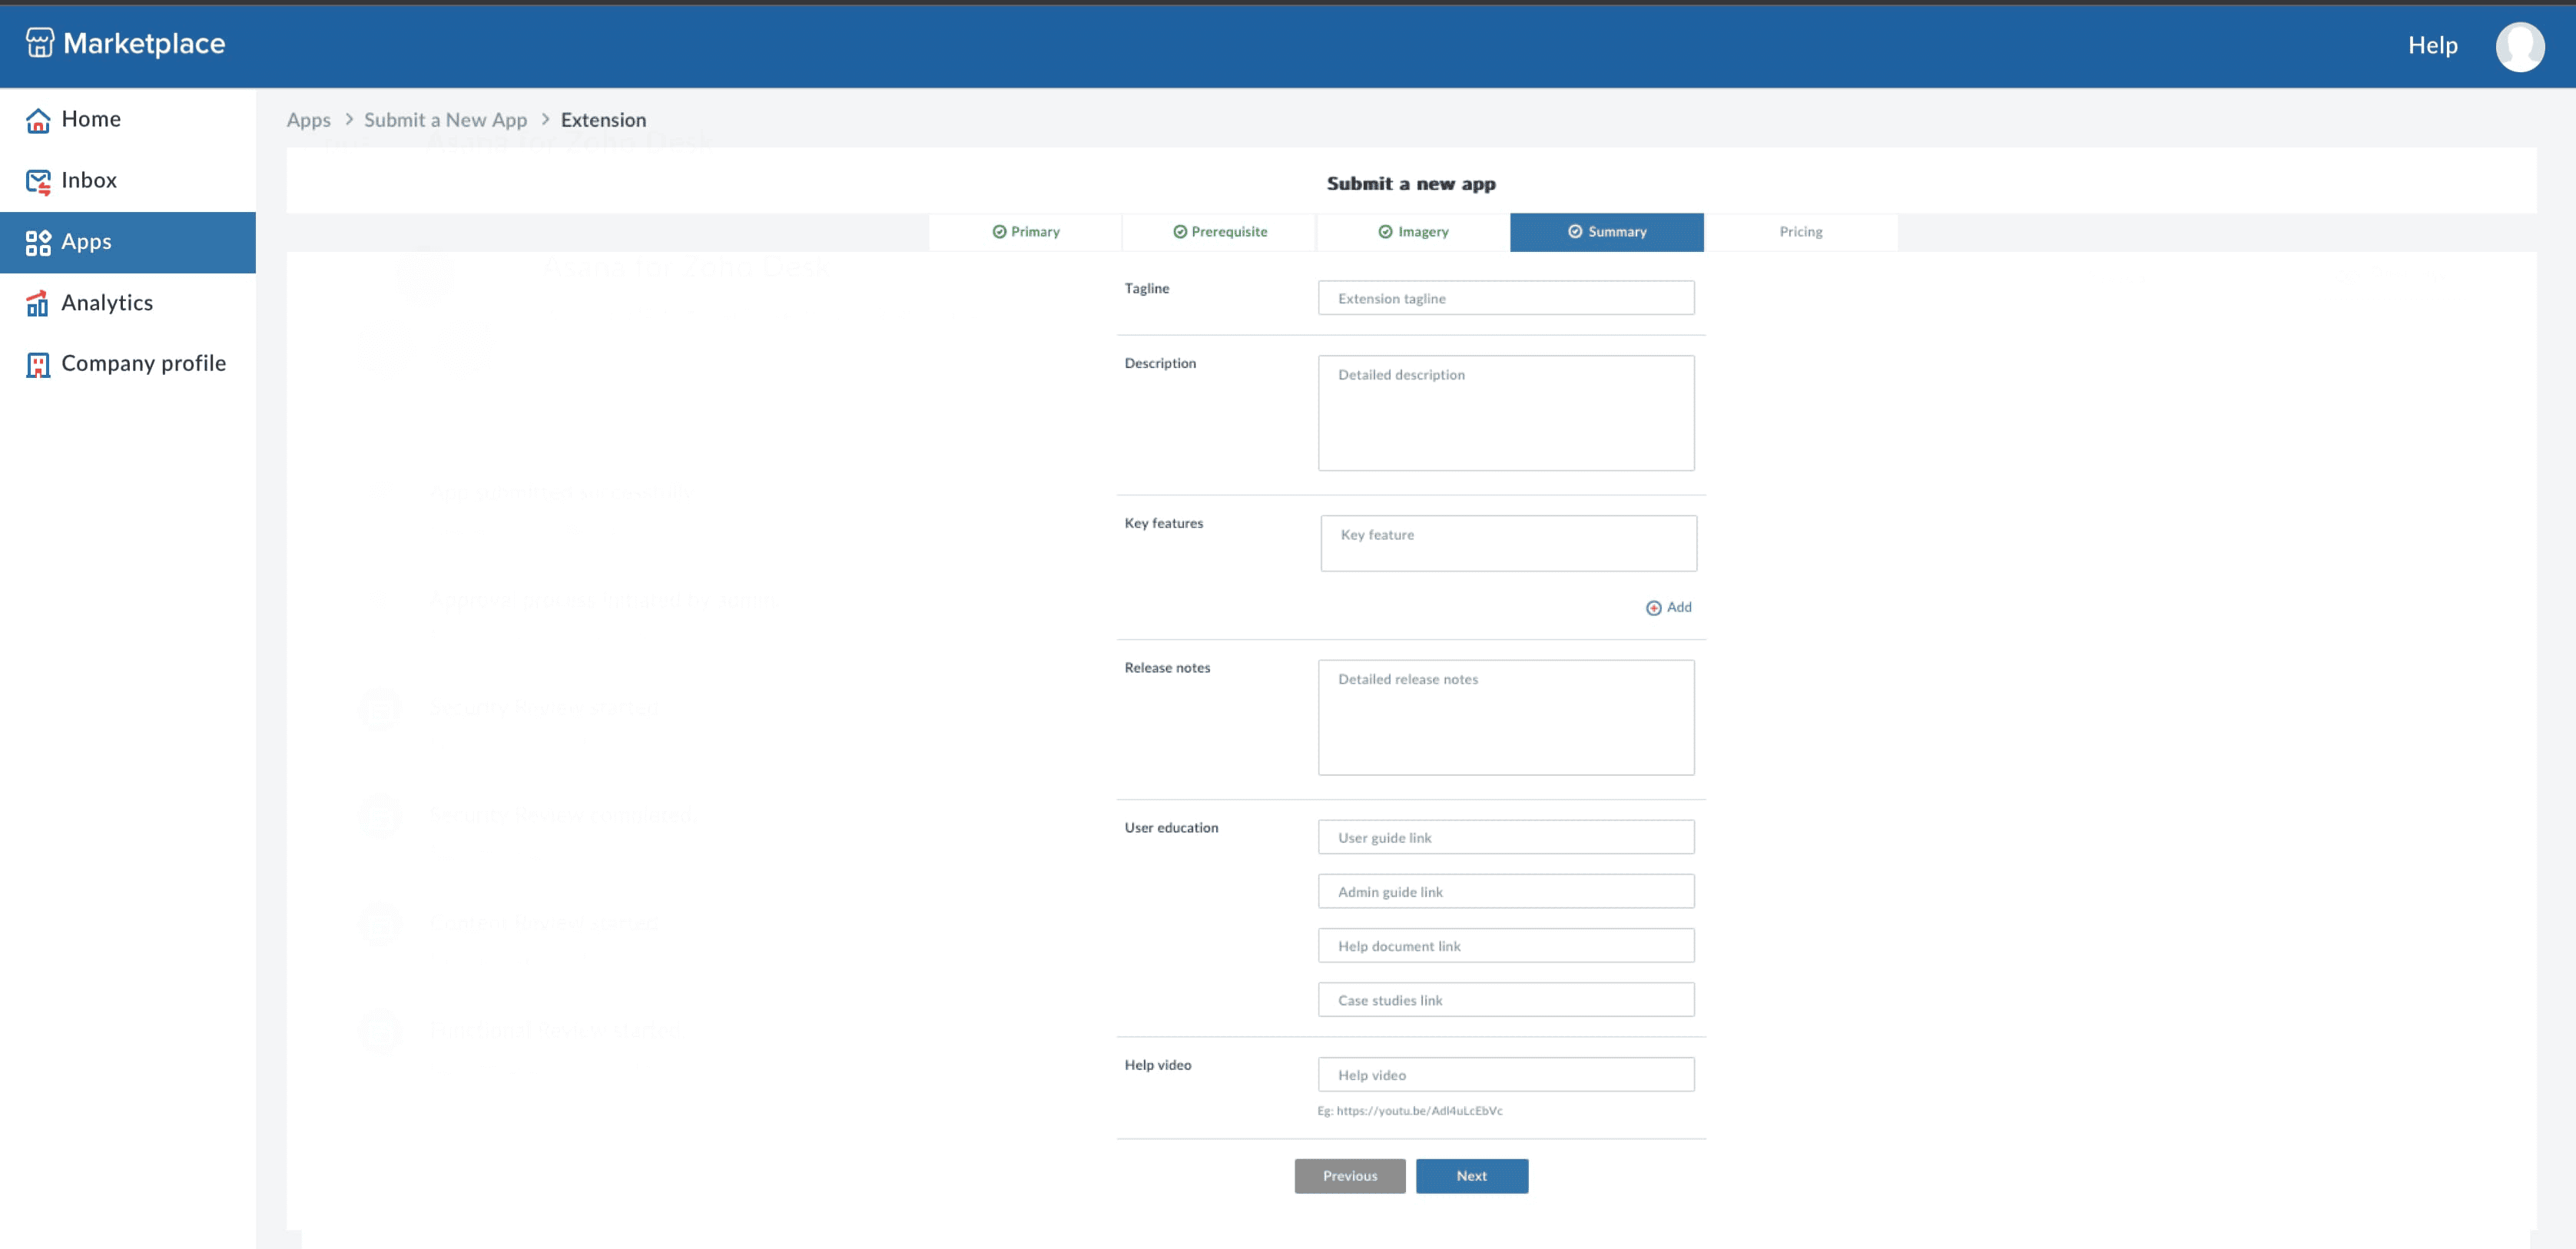Image resolution: width=2576 pixels, height=1249 pixels.
Task: Navigate back to Apps breadcrumb
Action: [x=309, y=118]
